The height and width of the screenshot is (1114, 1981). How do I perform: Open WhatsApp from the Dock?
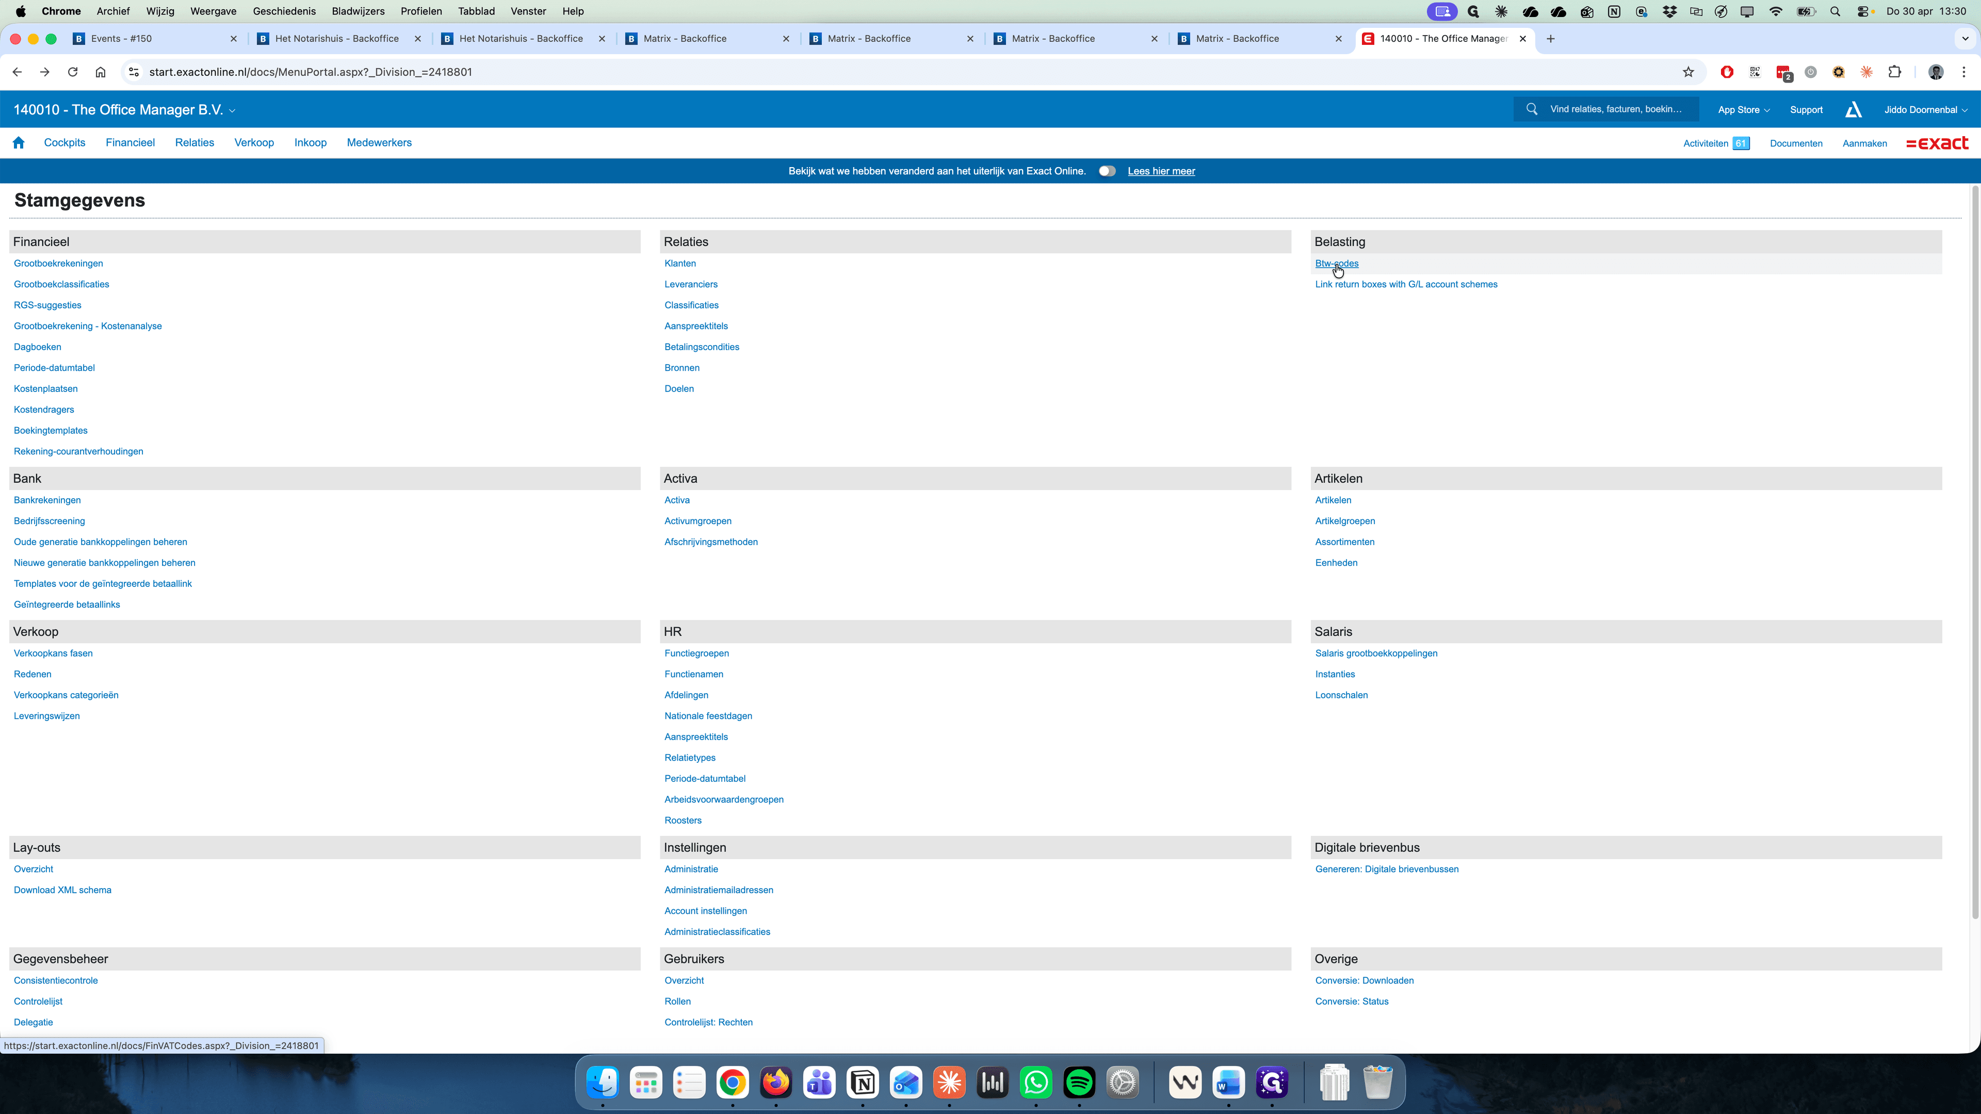(1036, 1083)
